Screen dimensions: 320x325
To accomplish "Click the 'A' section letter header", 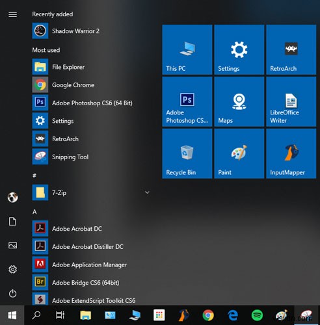I will coord(34,212).
